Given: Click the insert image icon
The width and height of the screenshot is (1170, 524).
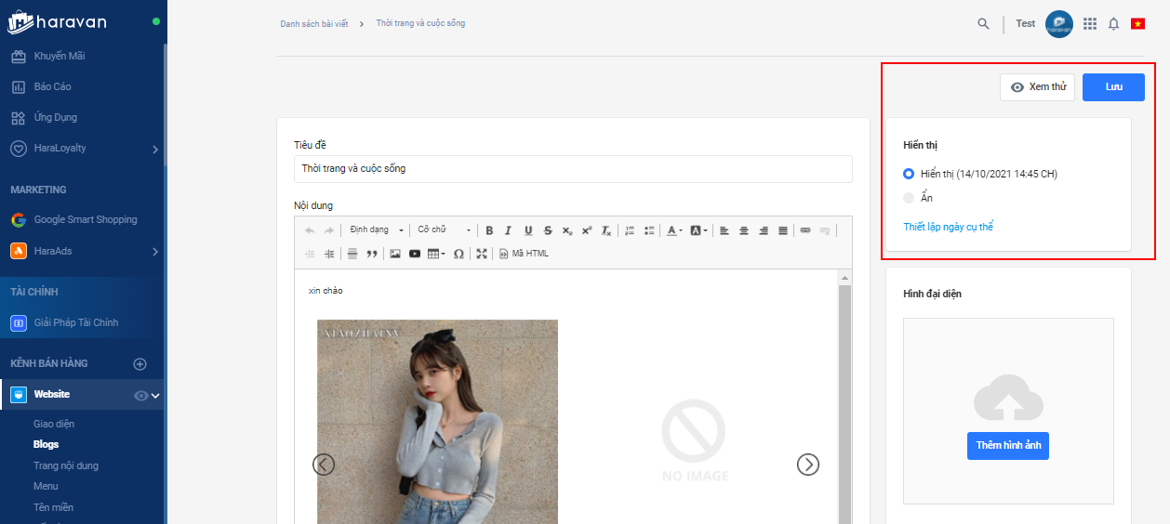Looking at the screenshot, I should point(395,254).
